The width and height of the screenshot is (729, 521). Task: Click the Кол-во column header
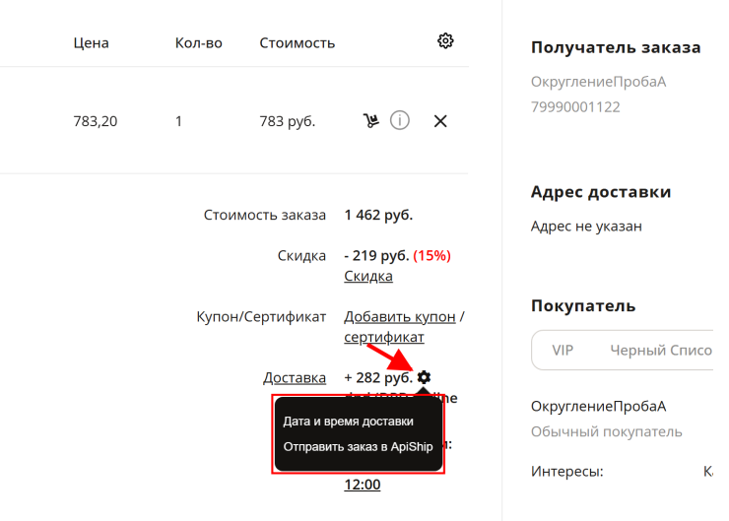(x=199, y=43)
